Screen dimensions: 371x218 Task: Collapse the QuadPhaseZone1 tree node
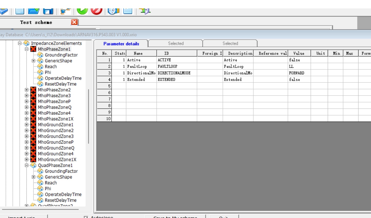(27, 165)
